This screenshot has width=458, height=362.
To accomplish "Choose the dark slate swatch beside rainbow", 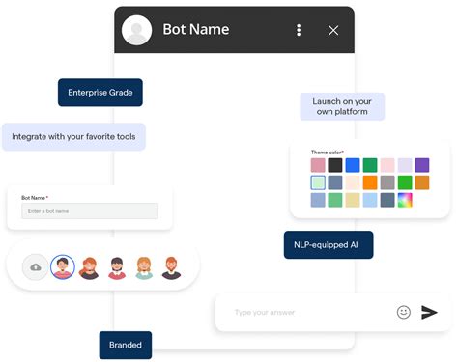I will pyautogui.click(x=387, y=200).
